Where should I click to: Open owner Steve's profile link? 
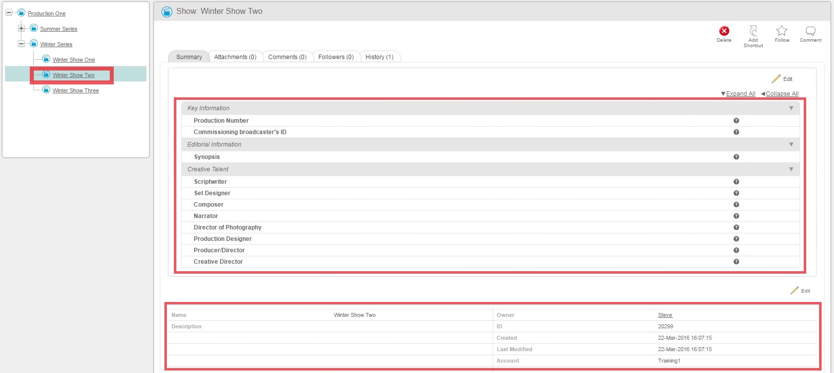[665, 315]
